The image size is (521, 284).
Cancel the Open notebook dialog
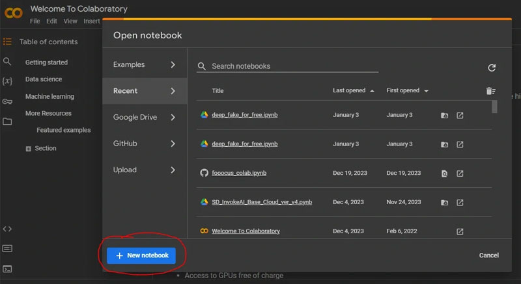click(488, 255)
